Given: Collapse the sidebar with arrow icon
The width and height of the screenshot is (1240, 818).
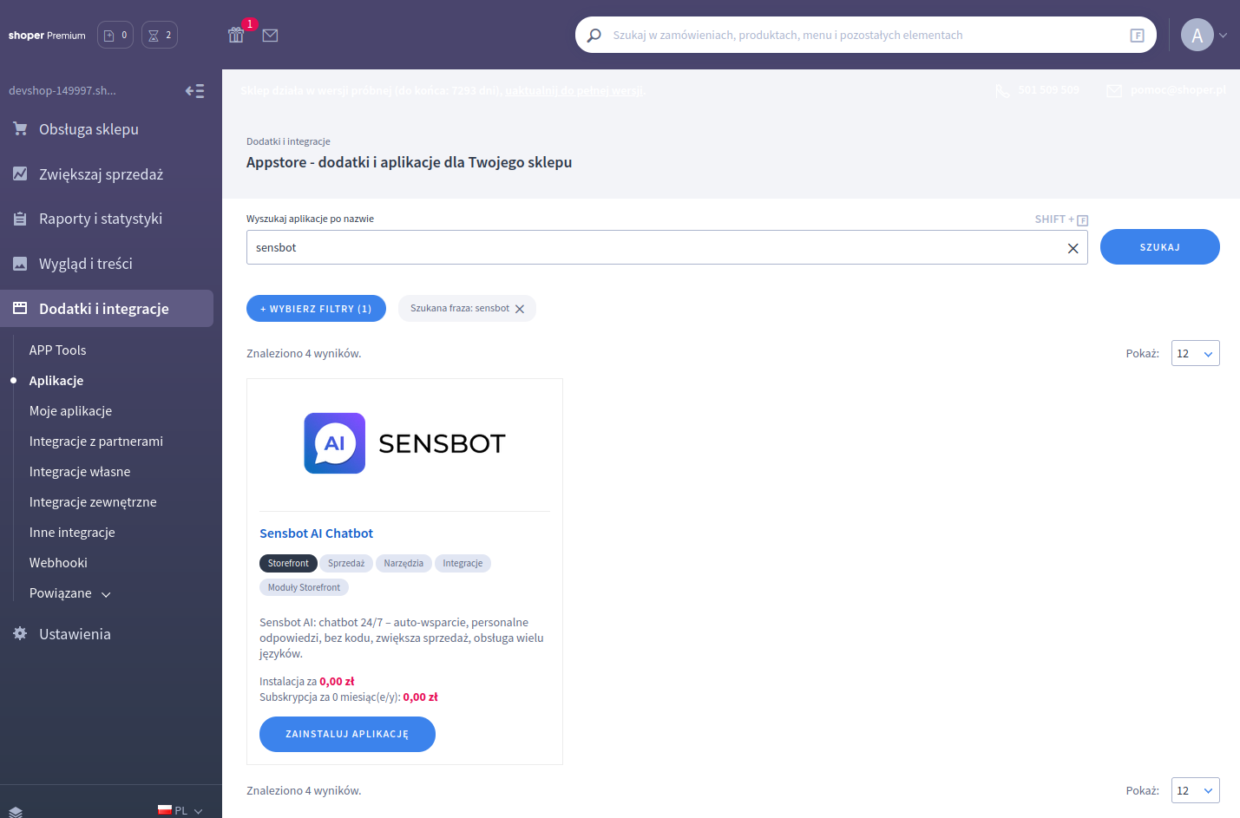Looking at the screenshot, I should click(x=195, y=91).
